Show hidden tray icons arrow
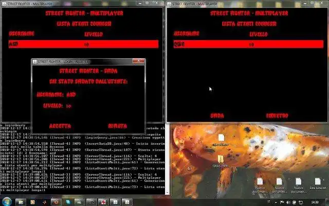This screenshot has height=206, width=329. (x=276, y=202)
